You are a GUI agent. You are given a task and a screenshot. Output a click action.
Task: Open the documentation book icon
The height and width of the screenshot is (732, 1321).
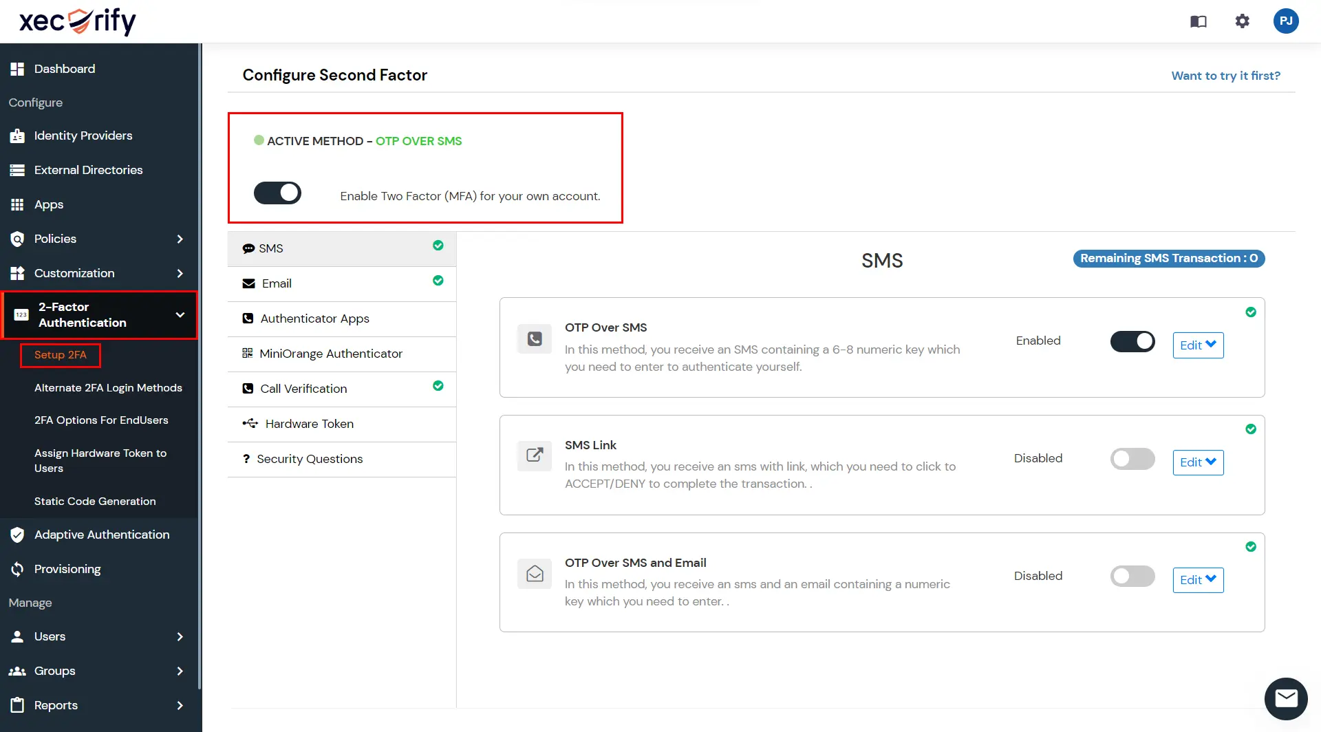[1199, 21]
